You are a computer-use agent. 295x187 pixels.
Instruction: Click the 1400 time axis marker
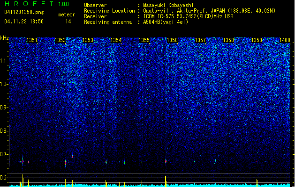285,40
